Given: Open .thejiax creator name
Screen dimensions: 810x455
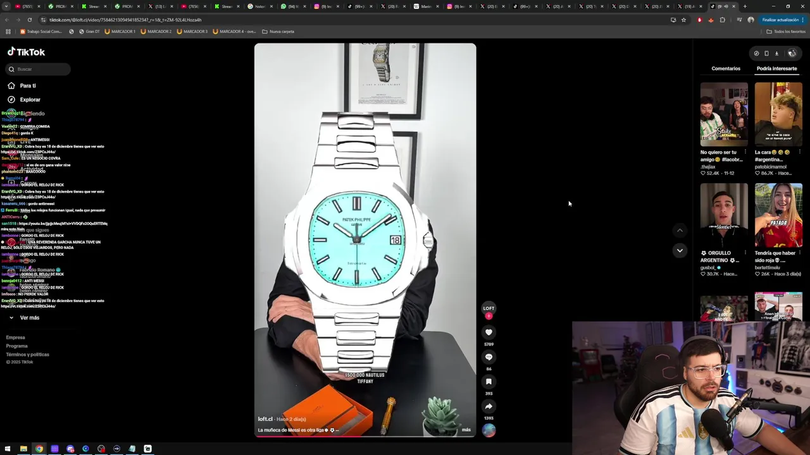Looking at the screenshot, I should (707, 167).
